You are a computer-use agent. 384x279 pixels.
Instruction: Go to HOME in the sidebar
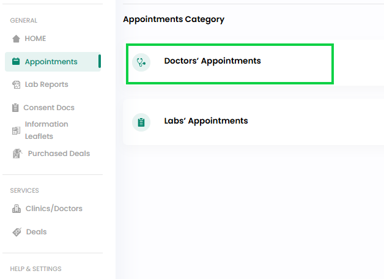tap(35, 39)
